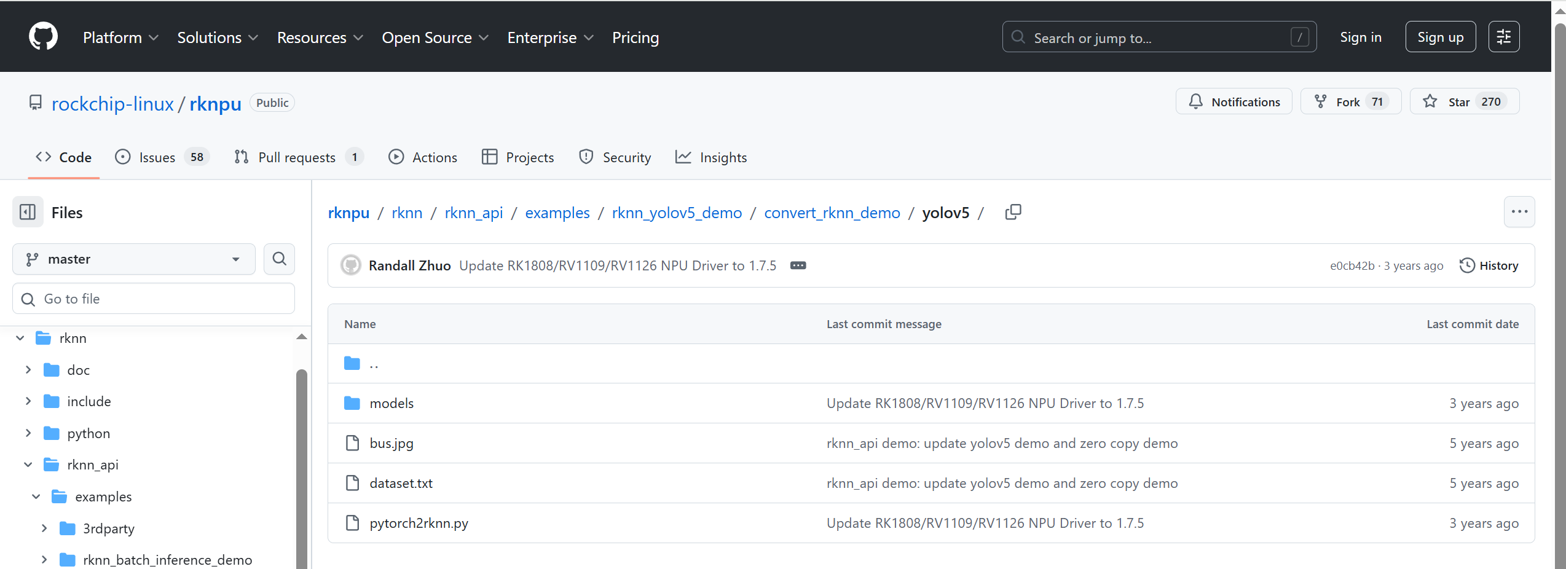The width and height of the screenshot is (1566, 569).
Task: Expand the Resources menu
Action: [320, 37]
